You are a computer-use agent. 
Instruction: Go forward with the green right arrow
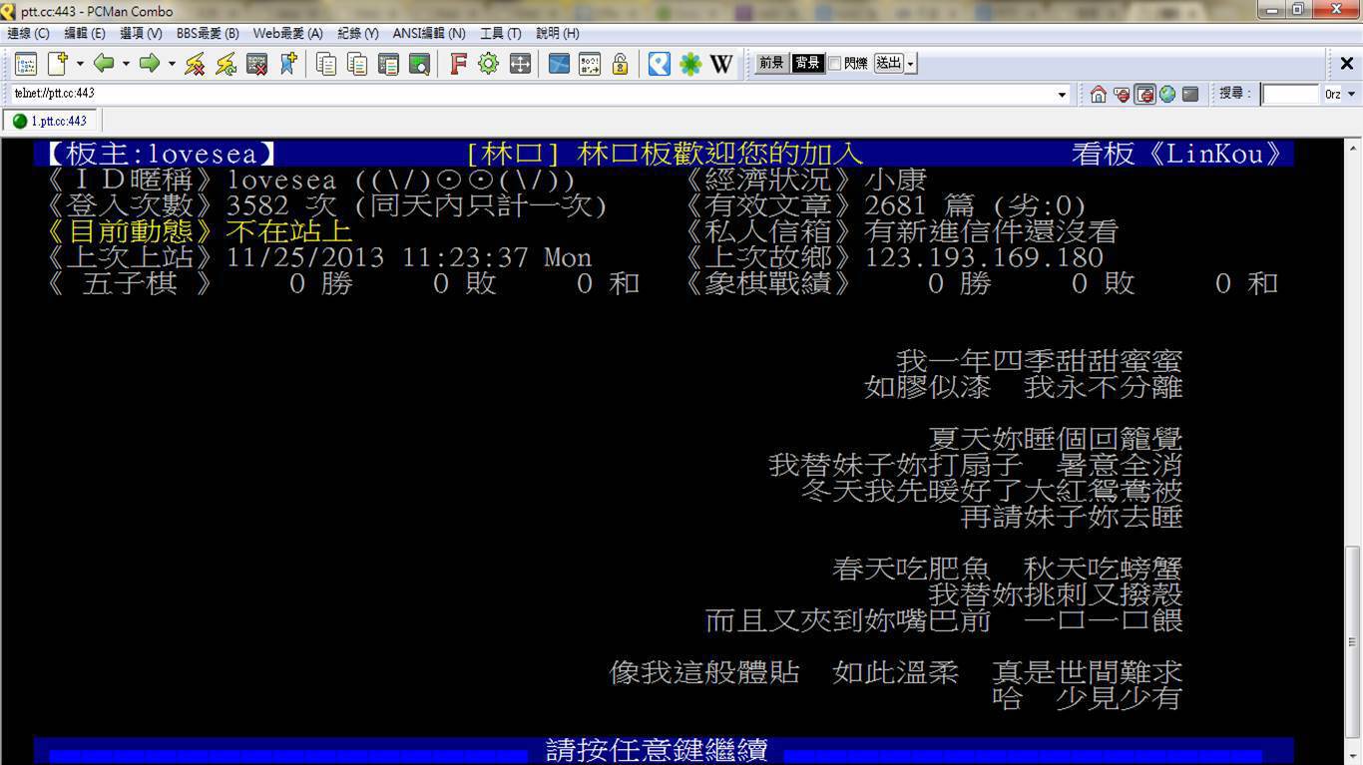coord(149,64)
